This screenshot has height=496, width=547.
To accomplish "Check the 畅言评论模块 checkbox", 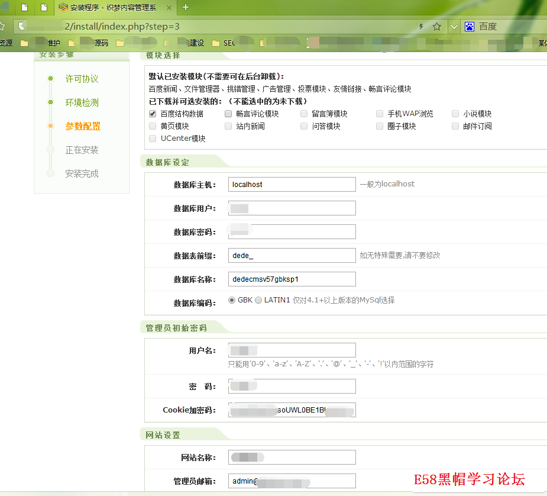I will [x=228, y=114].
